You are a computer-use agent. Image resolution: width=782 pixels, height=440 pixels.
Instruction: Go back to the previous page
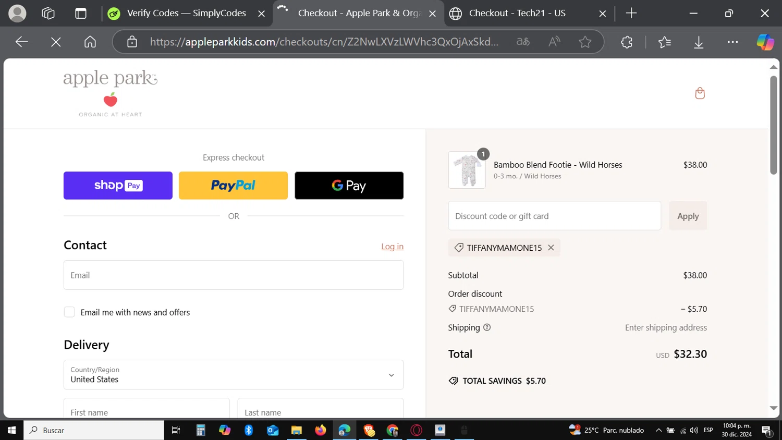[x=21, y=42]
